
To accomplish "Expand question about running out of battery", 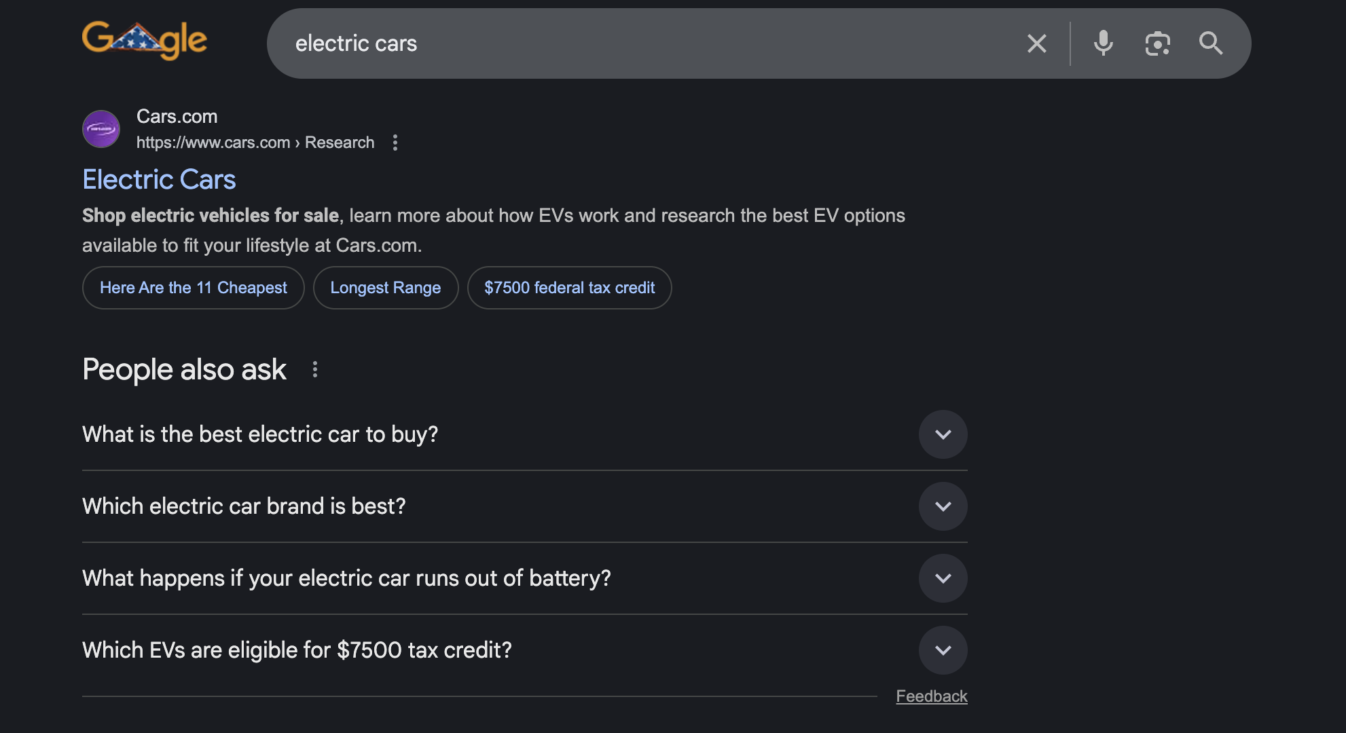I will tap(525, 578).
